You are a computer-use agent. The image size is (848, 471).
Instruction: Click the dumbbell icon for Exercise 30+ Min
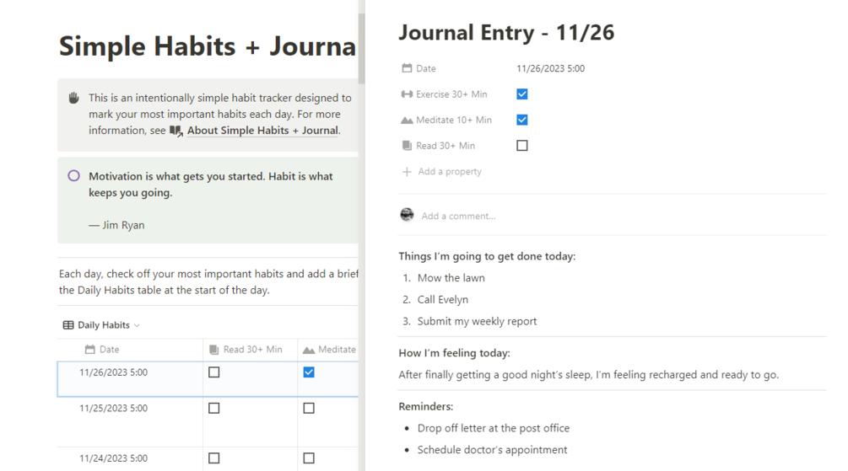click(x=407, y=94)
